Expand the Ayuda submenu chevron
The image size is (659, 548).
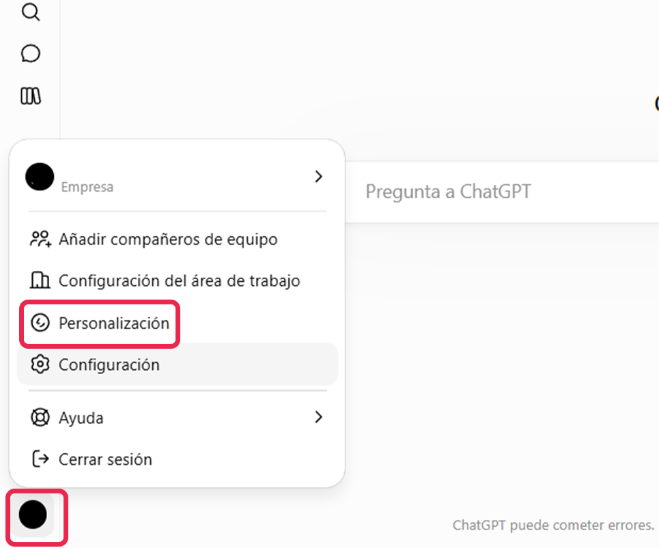click(318, 417)
